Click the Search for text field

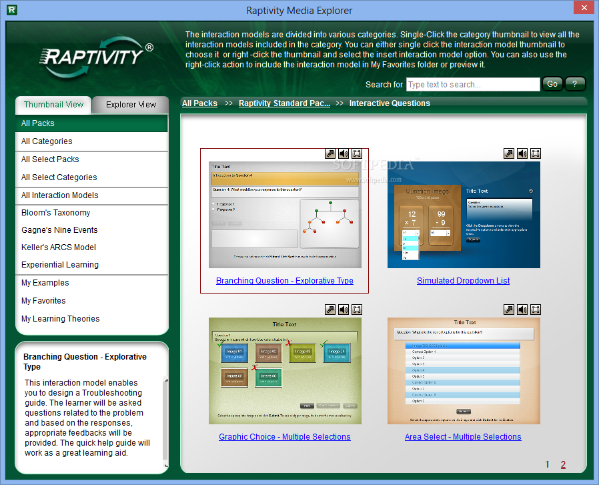point(473,85)
